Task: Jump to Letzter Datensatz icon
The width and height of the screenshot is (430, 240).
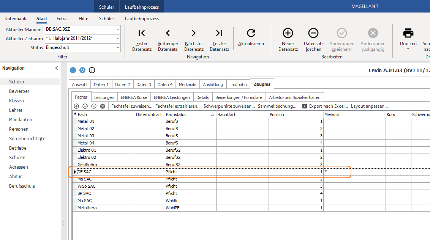Action: pos(219,33)
